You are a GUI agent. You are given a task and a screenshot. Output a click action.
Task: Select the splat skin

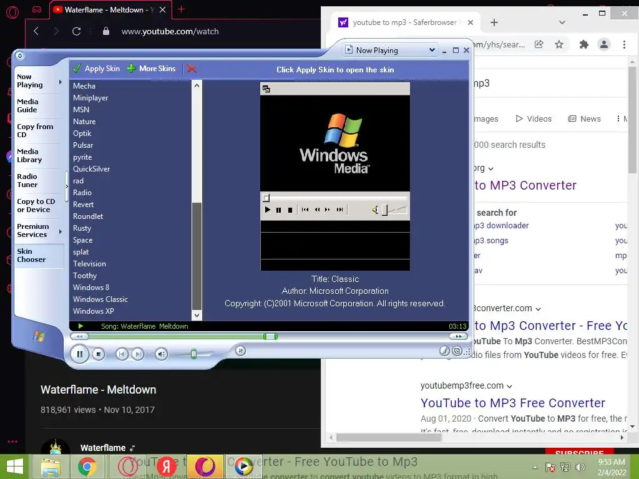coord(81,252)
